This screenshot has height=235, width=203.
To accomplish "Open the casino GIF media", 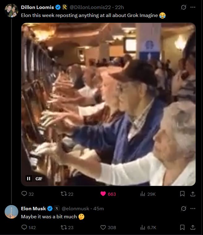I will point(108,104).
